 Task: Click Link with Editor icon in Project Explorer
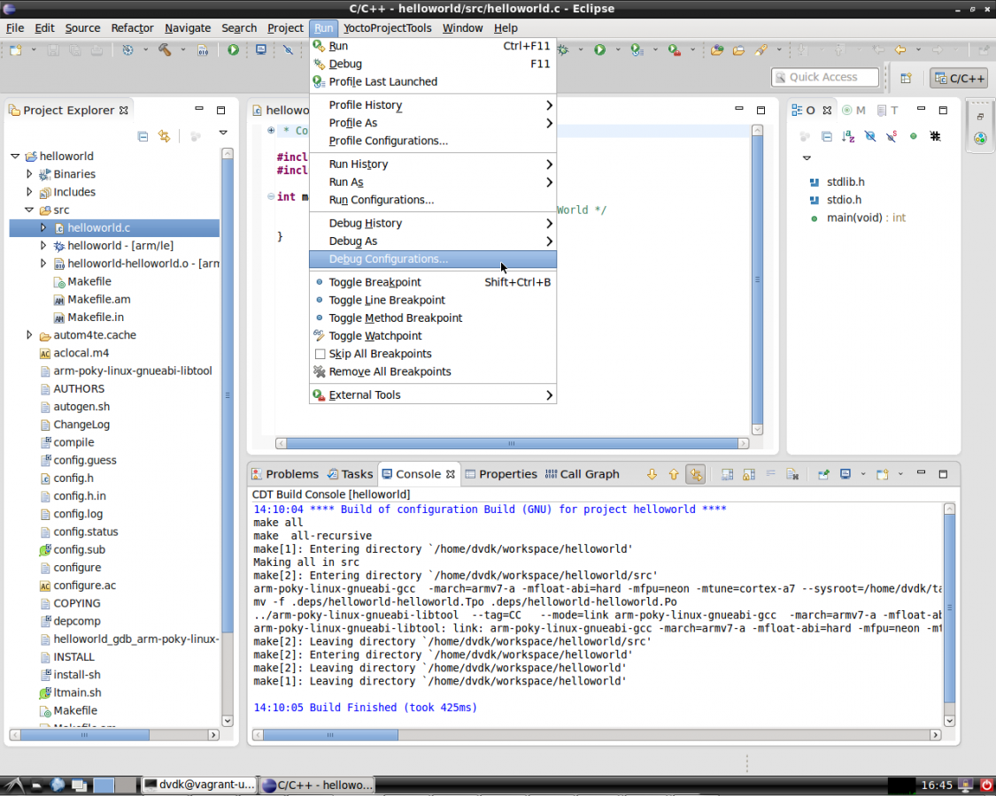coord(164,136)
